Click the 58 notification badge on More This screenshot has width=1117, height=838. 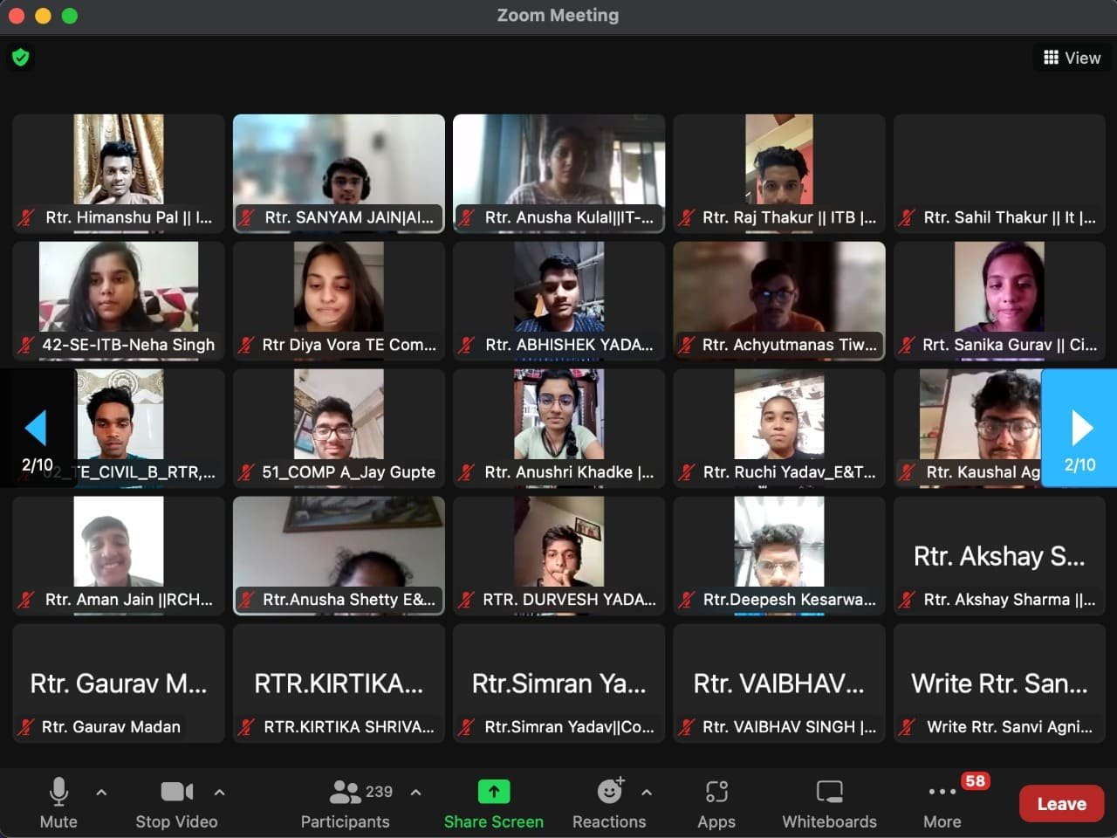(975, 781)
